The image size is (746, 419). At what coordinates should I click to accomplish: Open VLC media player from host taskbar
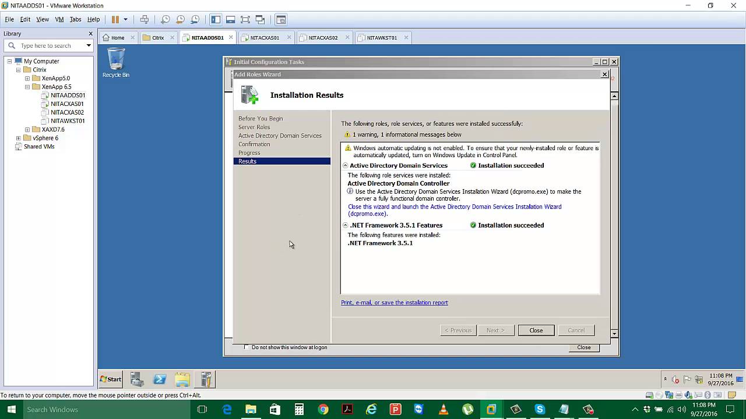(444, 410)
